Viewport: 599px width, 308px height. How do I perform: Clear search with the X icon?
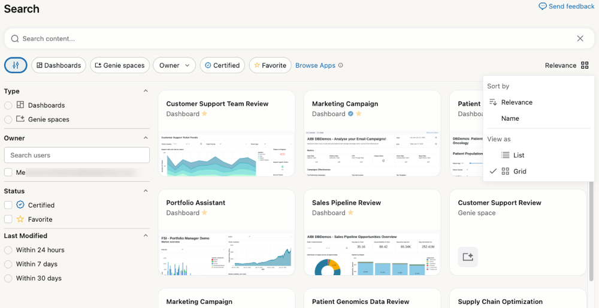coord(580,38)
